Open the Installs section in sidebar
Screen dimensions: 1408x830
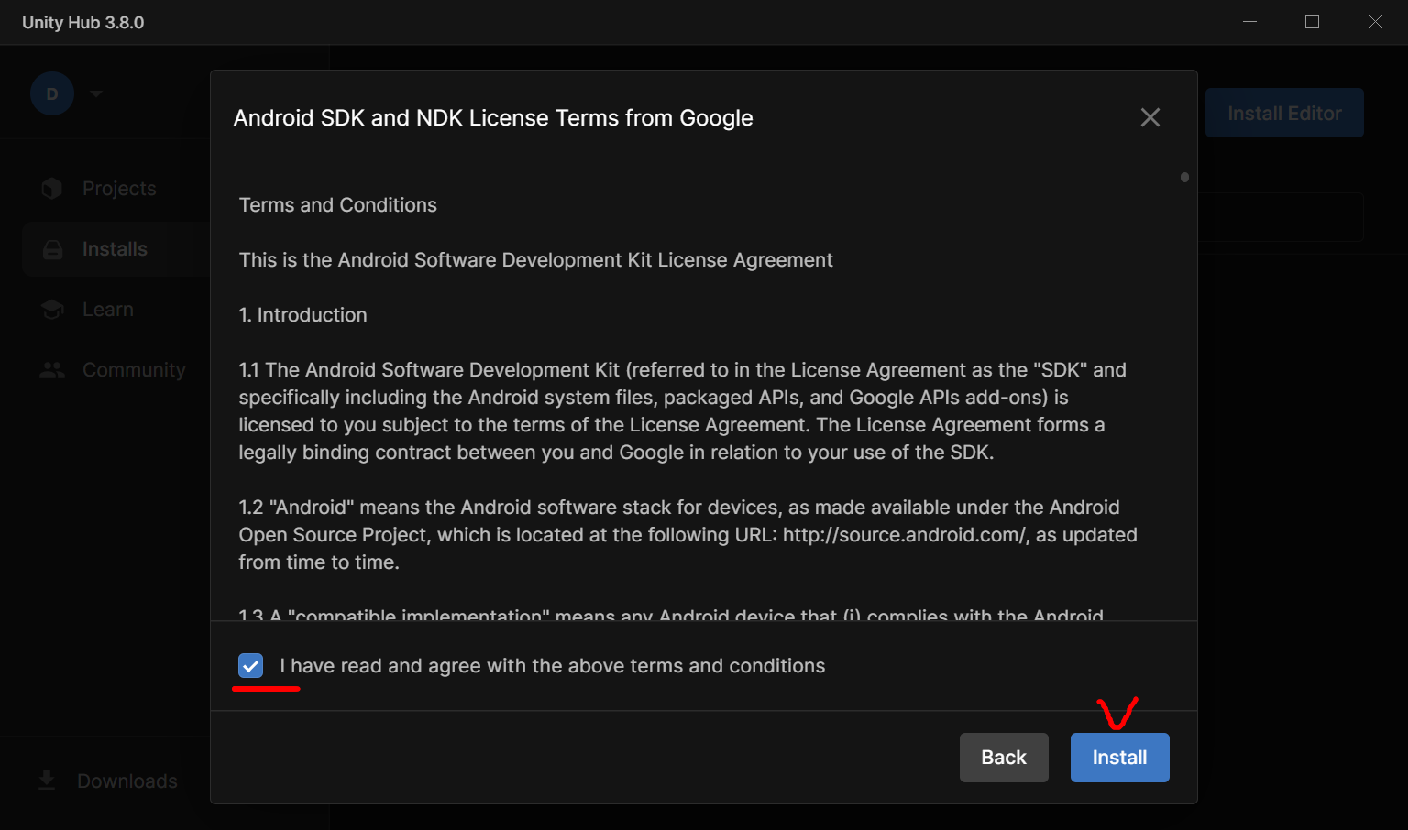[x=115, y=249]
